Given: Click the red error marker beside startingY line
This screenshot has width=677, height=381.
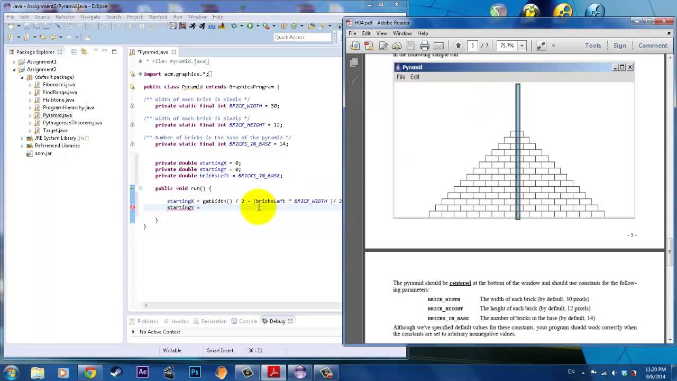Looking at the screenshot, I should pos(132,207).
